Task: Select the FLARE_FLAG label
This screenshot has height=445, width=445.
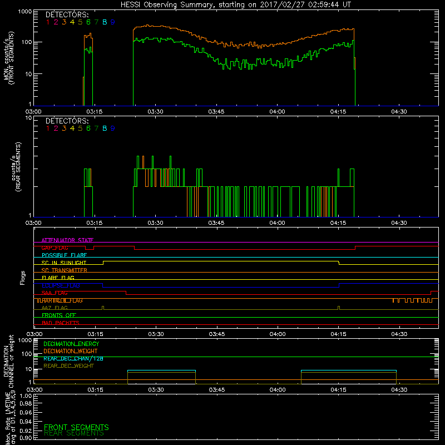Action: pyautogui.click(x=58, y=278)
